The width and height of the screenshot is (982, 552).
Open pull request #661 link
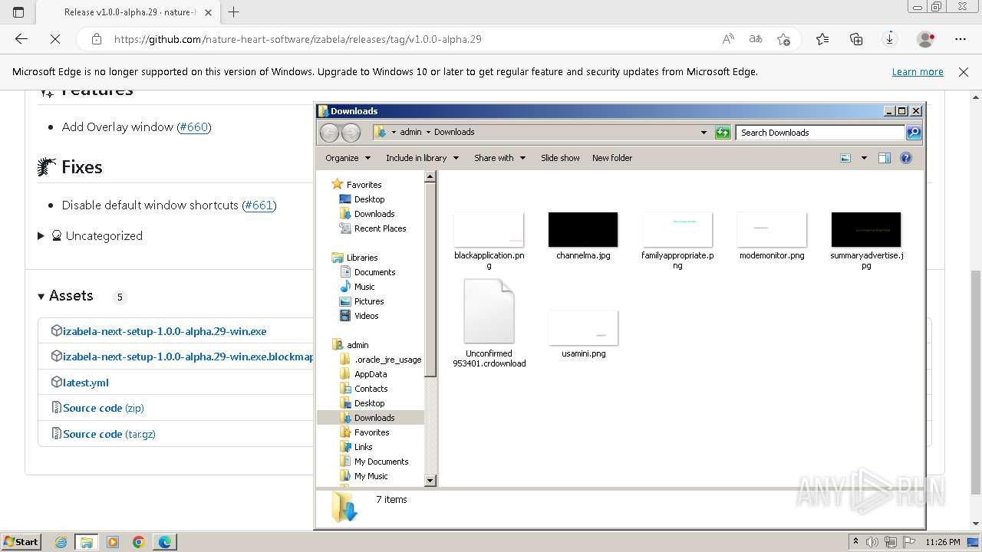259,205
